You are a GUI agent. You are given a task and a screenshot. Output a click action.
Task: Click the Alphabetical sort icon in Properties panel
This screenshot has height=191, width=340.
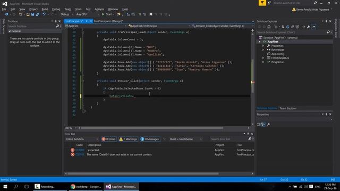[263, 124]
